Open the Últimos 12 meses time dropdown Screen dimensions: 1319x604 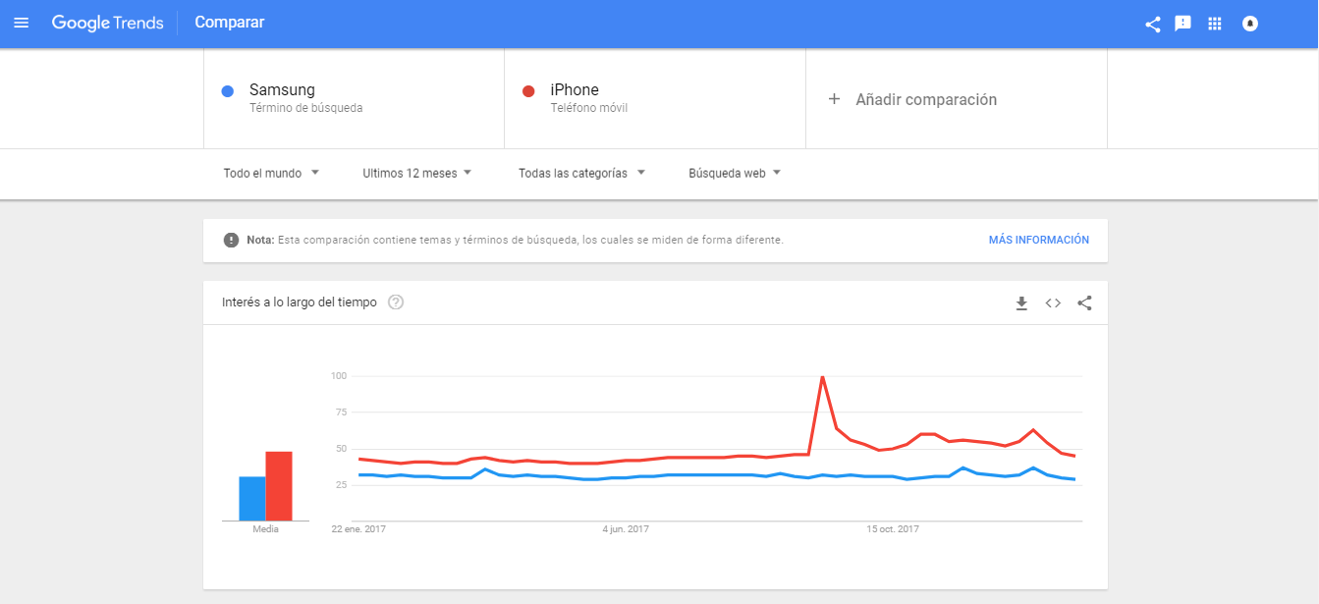point(417,173)
